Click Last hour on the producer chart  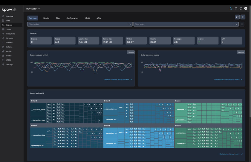point(131,52)
